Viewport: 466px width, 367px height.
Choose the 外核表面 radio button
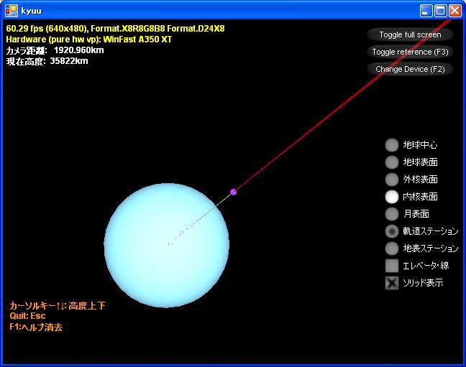[x=391, y=180]
